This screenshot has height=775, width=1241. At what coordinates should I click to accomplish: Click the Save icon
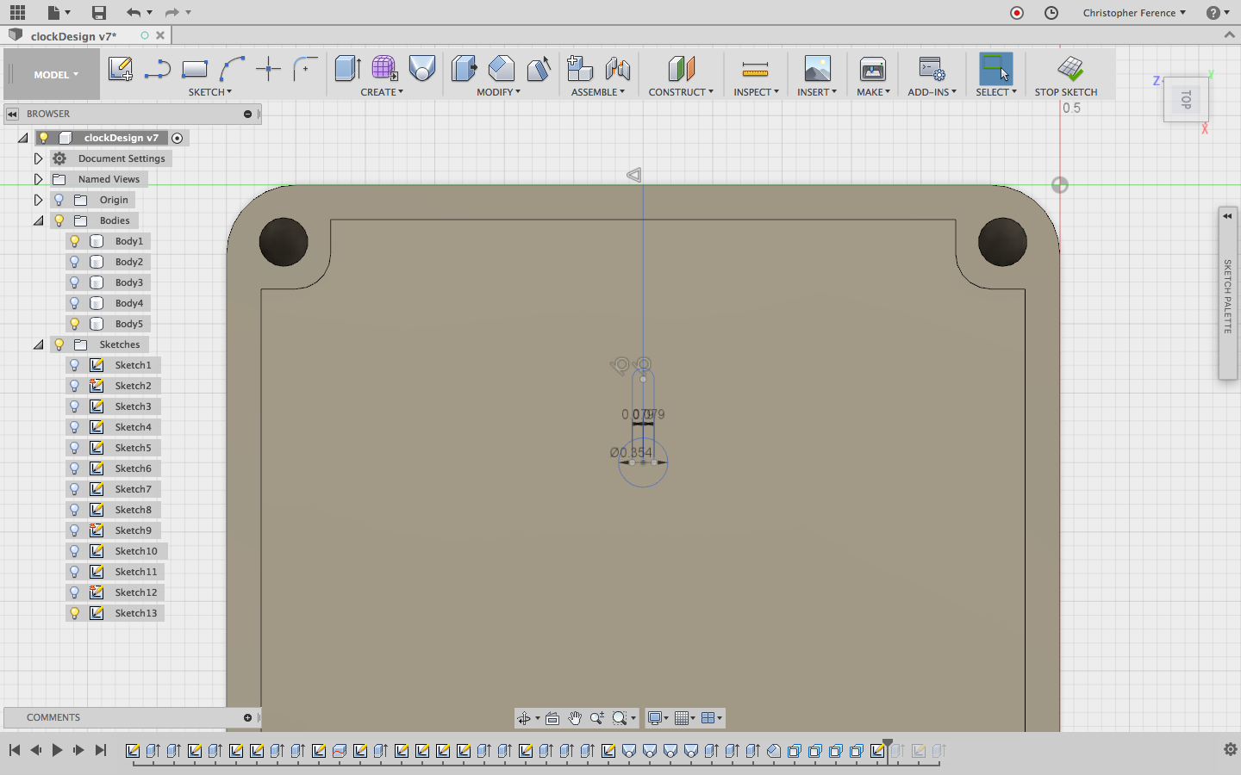click(99, 13)
